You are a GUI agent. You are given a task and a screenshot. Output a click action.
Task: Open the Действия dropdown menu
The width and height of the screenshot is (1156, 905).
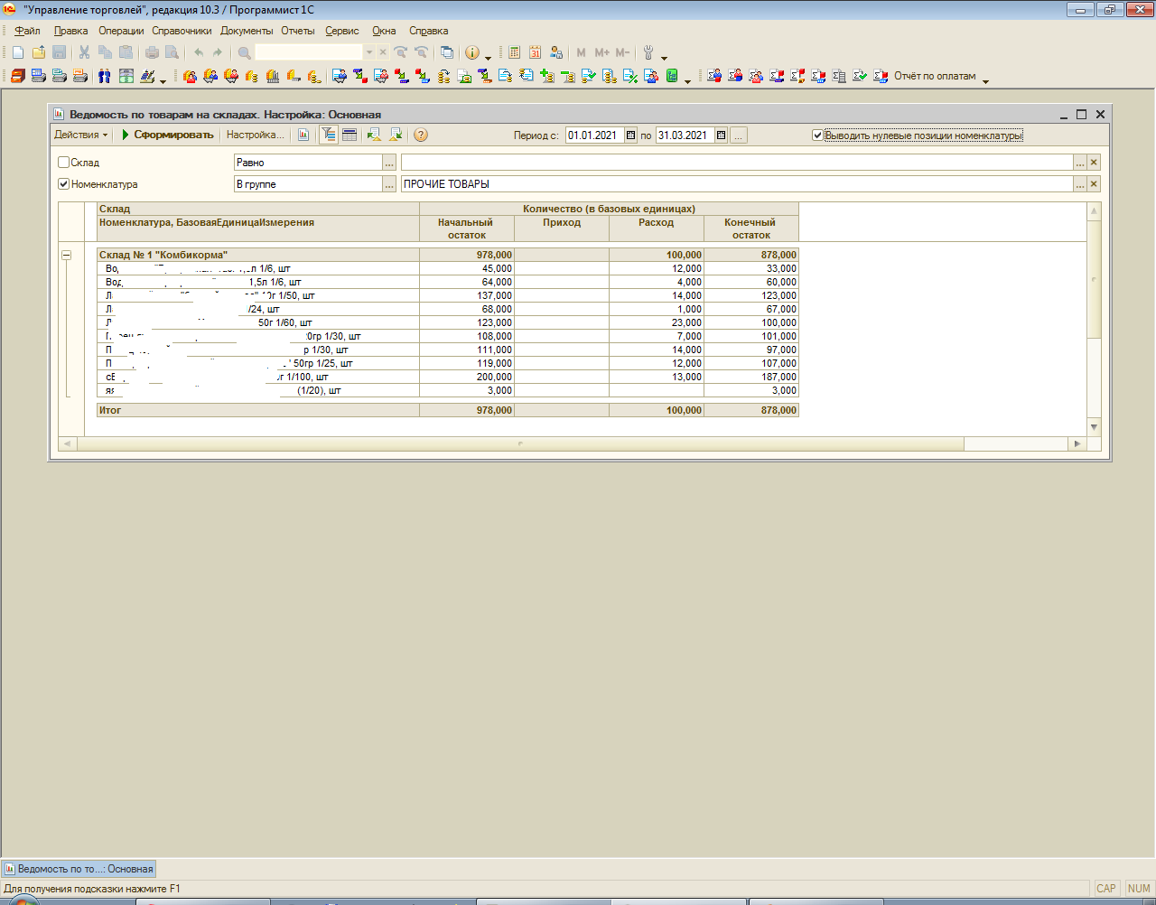point(80,135)
